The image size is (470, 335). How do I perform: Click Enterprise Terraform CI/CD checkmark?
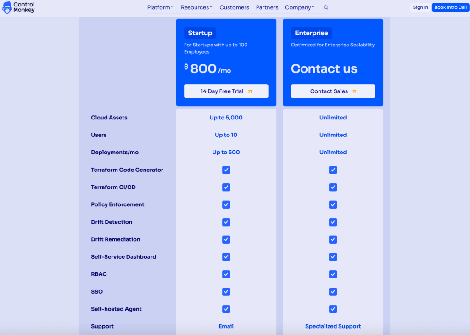pos(333,187)
